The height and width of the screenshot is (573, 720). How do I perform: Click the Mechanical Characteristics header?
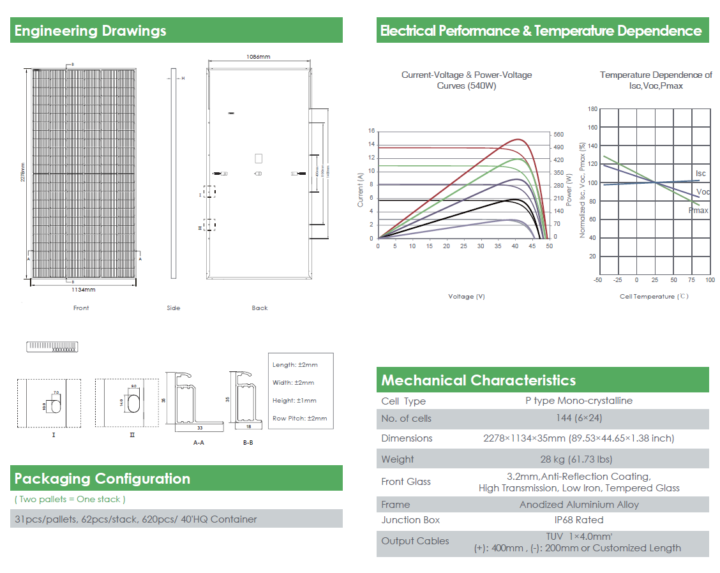coord(543,380)
